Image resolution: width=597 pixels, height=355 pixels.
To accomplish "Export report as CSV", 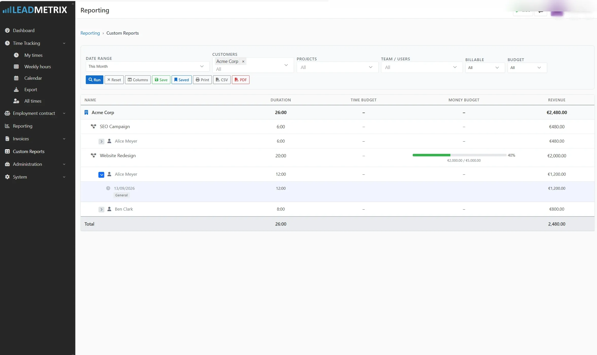I will coord(222,80).
